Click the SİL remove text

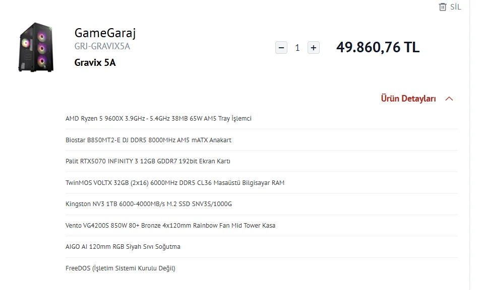pyautogui.click(x=455, y=7)
